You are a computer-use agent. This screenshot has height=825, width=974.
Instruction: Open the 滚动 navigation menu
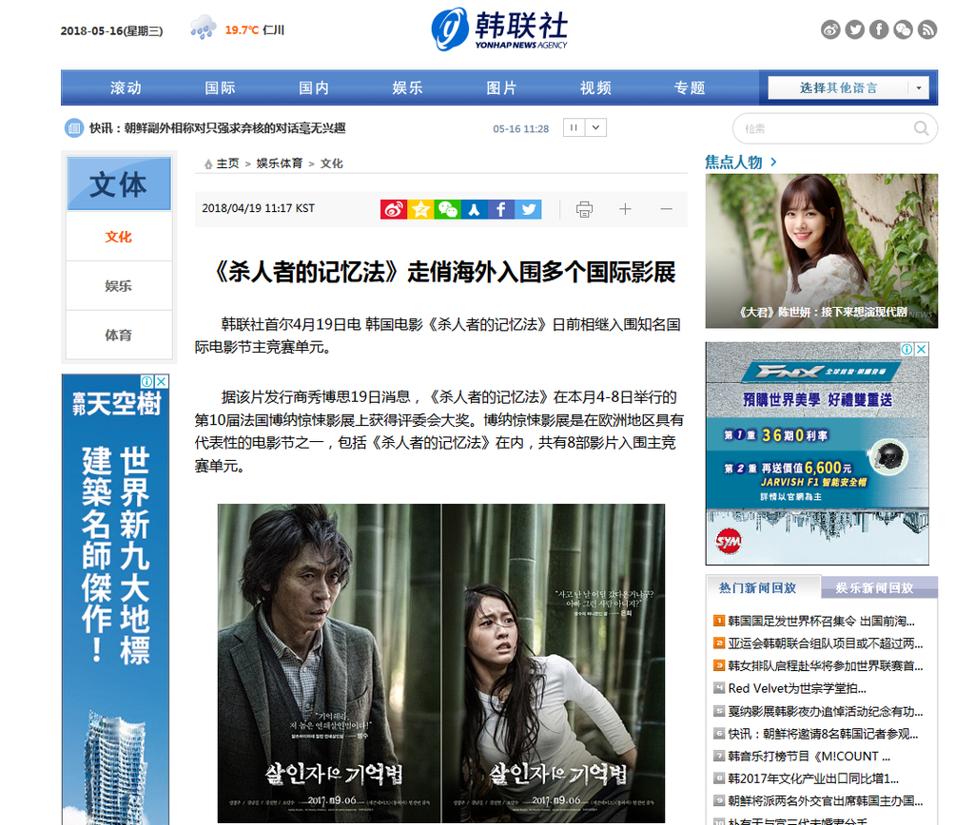pyautogui.click(x=127, y=88)
